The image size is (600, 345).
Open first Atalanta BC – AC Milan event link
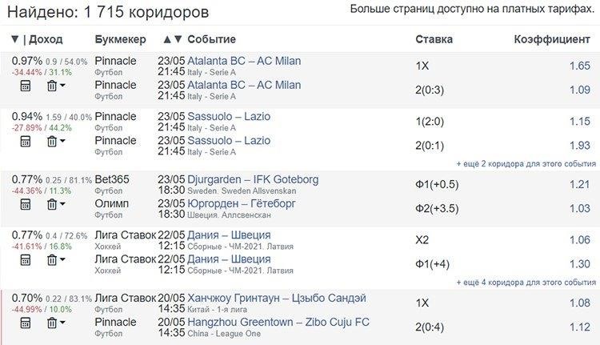click(x=244, y=61)
